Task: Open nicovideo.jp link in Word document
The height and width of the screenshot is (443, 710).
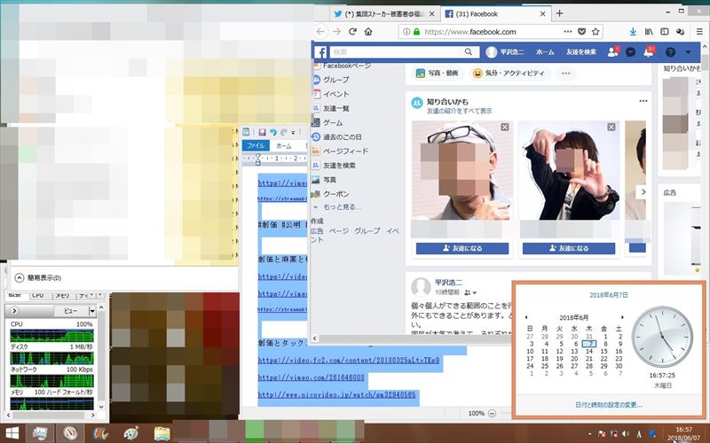Action: [337, 394]
